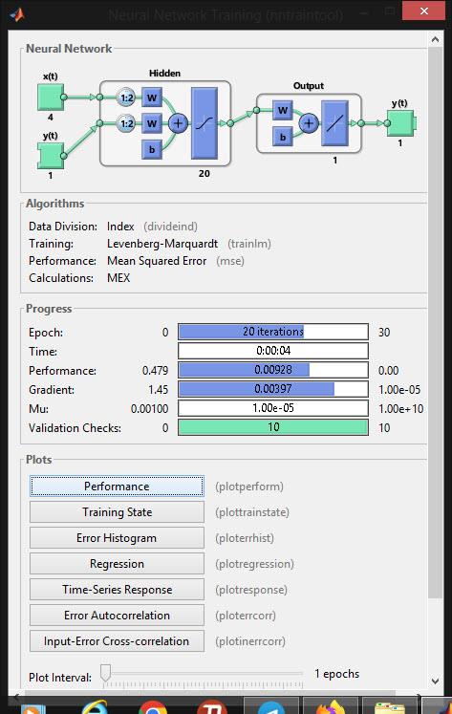The height and width of the screenshot is (714, 452).
Task: Click the top W weight block in Hidden layer
Action: [x=152, y=97]
